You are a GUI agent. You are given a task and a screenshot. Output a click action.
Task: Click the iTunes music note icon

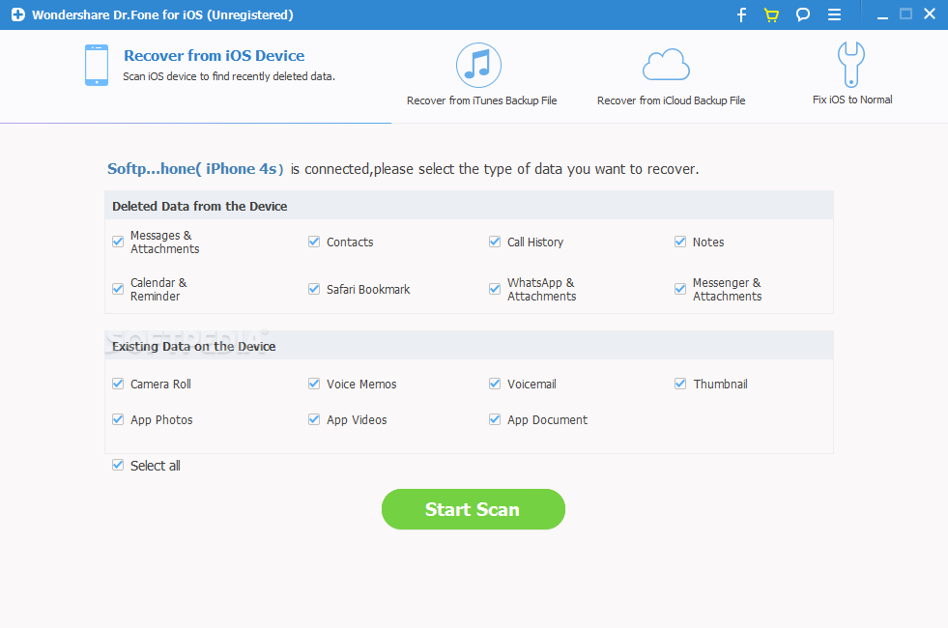pyautogui.click(x=479, y=65)
